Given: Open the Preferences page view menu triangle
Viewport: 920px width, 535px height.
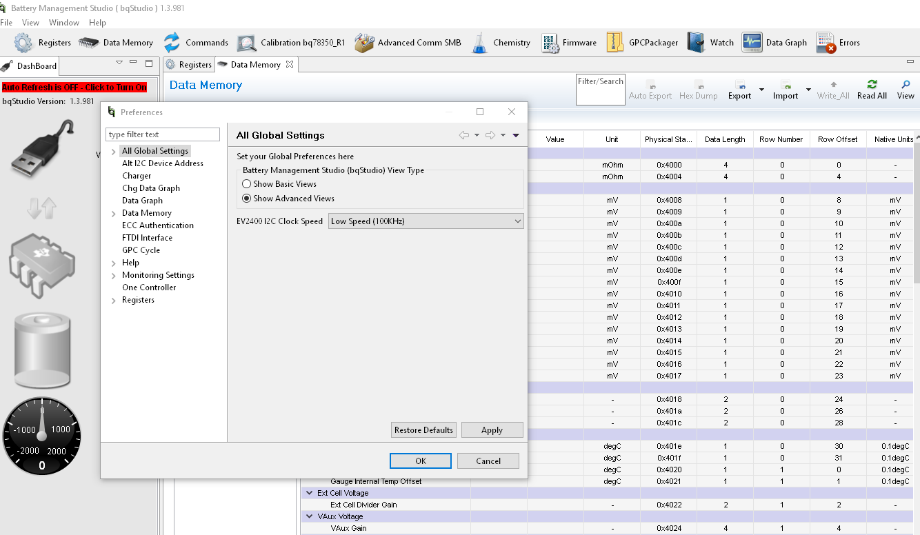Looking at the screenshot, I should (516, 135).
